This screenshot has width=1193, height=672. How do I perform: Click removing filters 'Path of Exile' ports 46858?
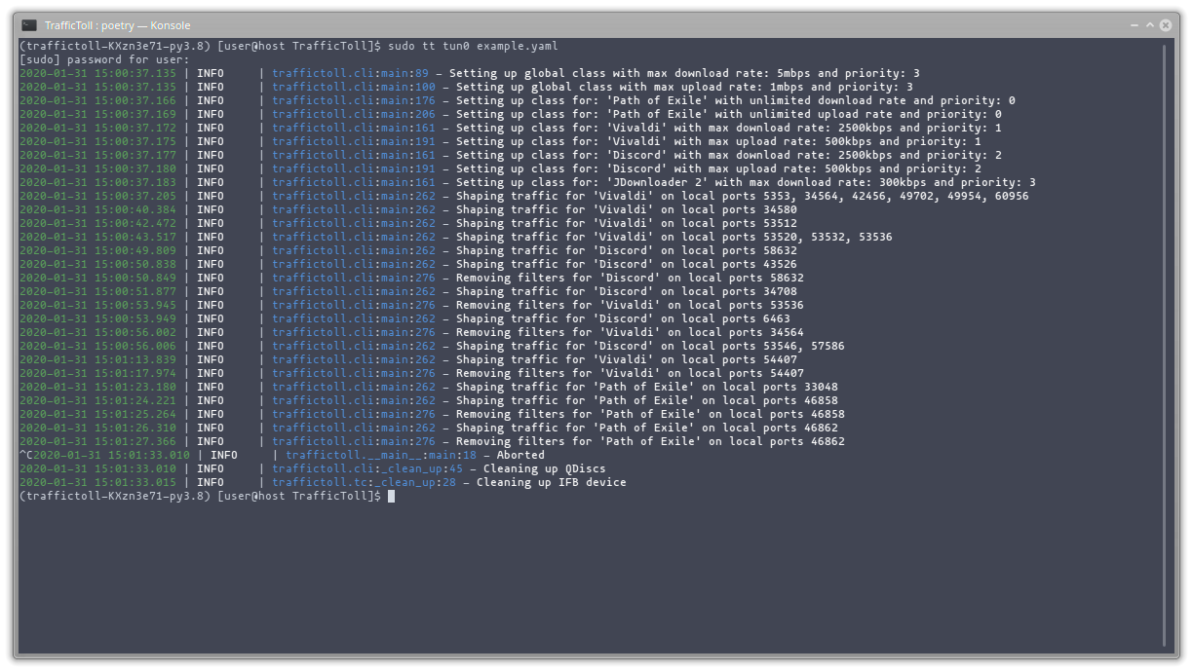pyautogui.click(x=432, y=414)
